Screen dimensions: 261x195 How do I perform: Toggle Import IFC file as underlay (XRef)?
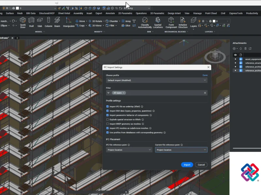tap(107, 107)
